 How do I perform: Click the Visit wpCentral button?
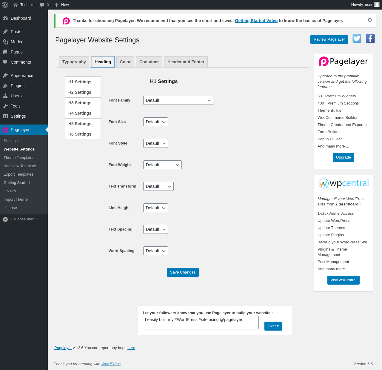point(344,280)
